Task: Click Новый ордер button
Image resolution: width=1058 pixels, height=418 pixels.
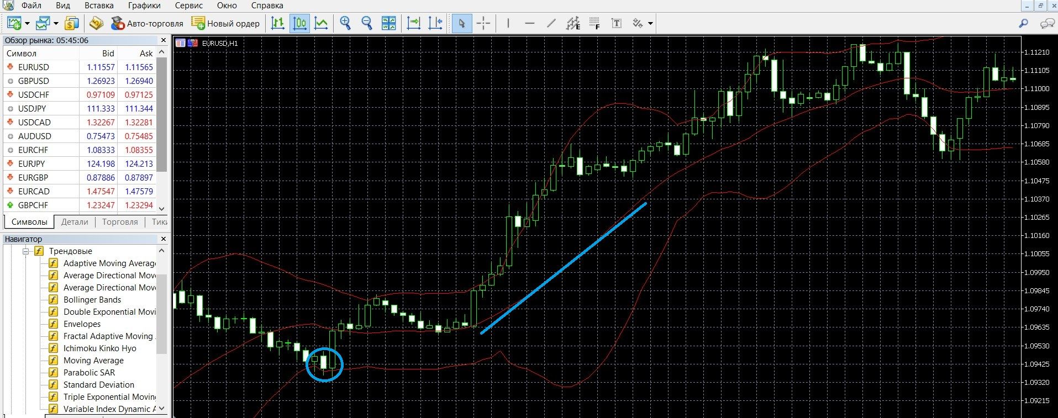Action: click(x=225, y=23)
